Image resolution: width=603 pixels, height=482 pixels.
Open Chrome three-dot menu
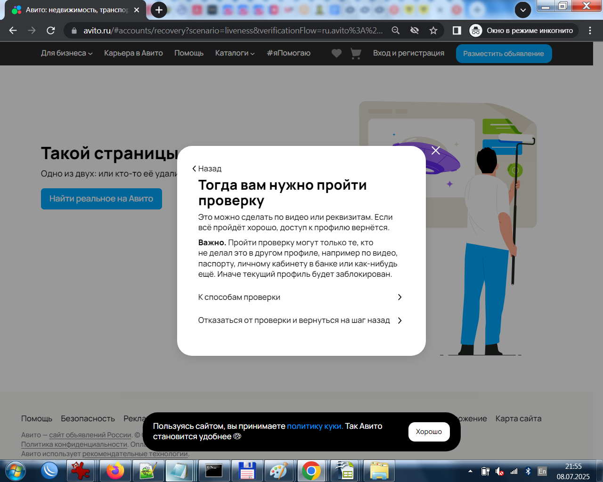click(x=590, y=31)
